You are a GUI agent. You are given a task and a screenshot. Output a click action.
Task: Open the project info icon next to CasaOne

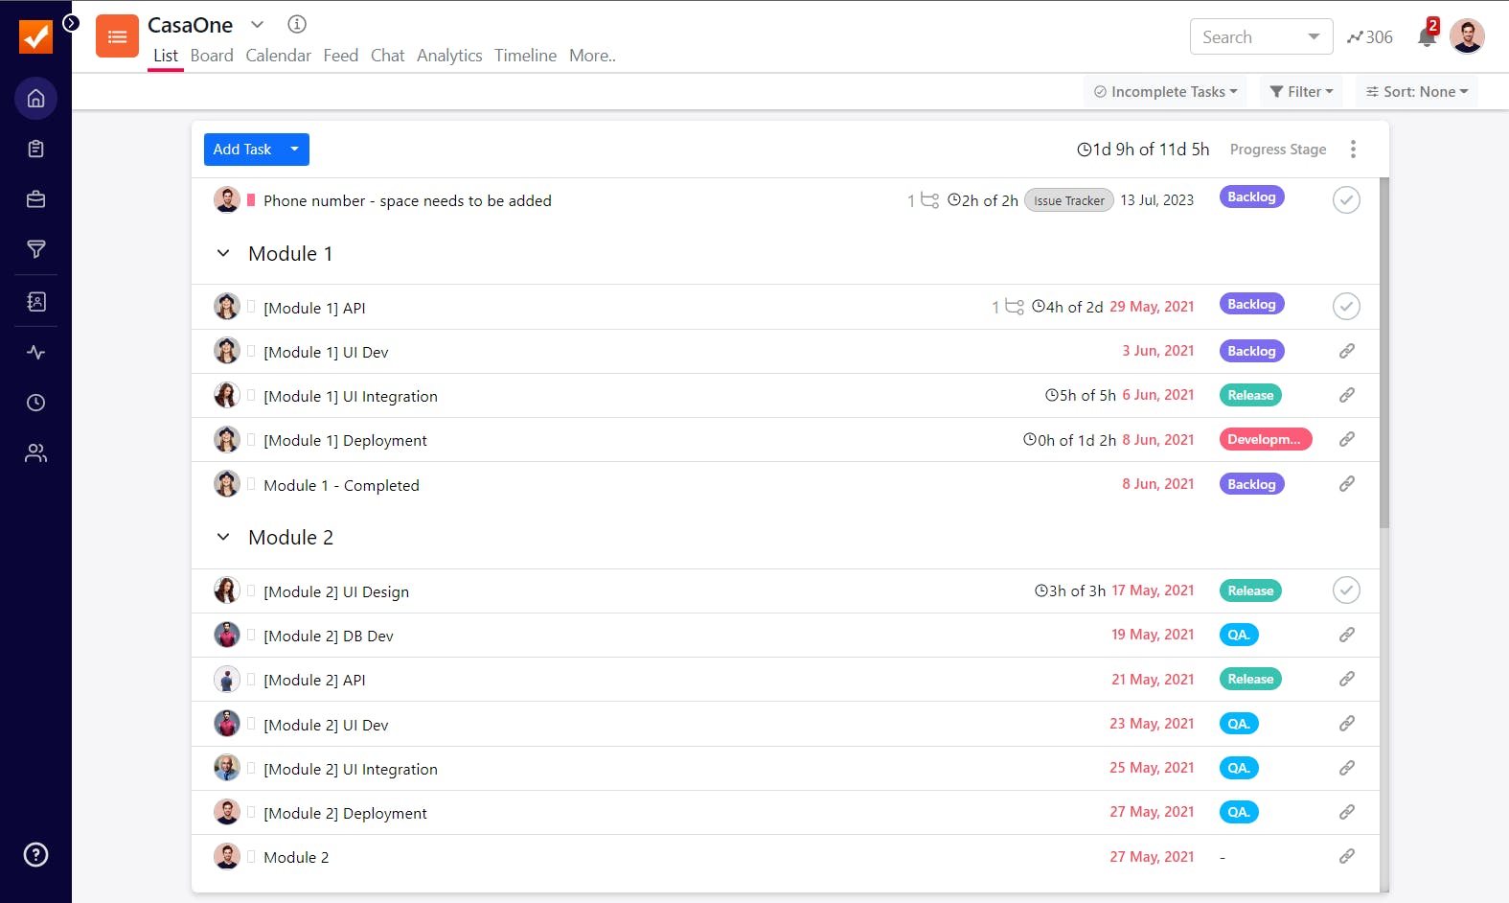[297, 24]
